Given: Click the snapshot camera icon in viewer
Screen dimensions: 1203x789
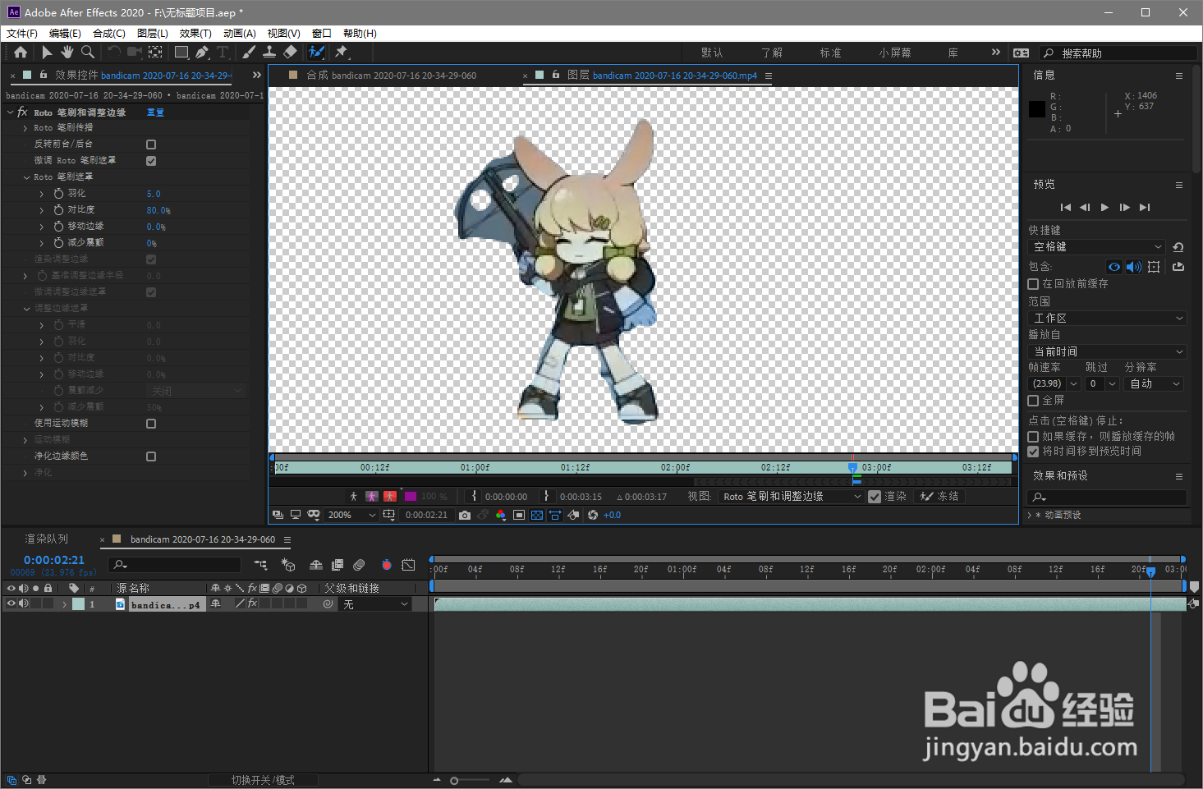Looking at the screenshot, I should click(x=465, y=515).
